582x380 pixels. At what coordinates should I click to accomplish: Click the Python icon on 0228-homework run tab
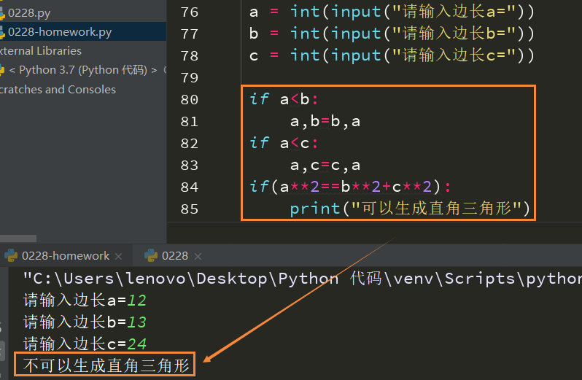click(x=10, y=255)
